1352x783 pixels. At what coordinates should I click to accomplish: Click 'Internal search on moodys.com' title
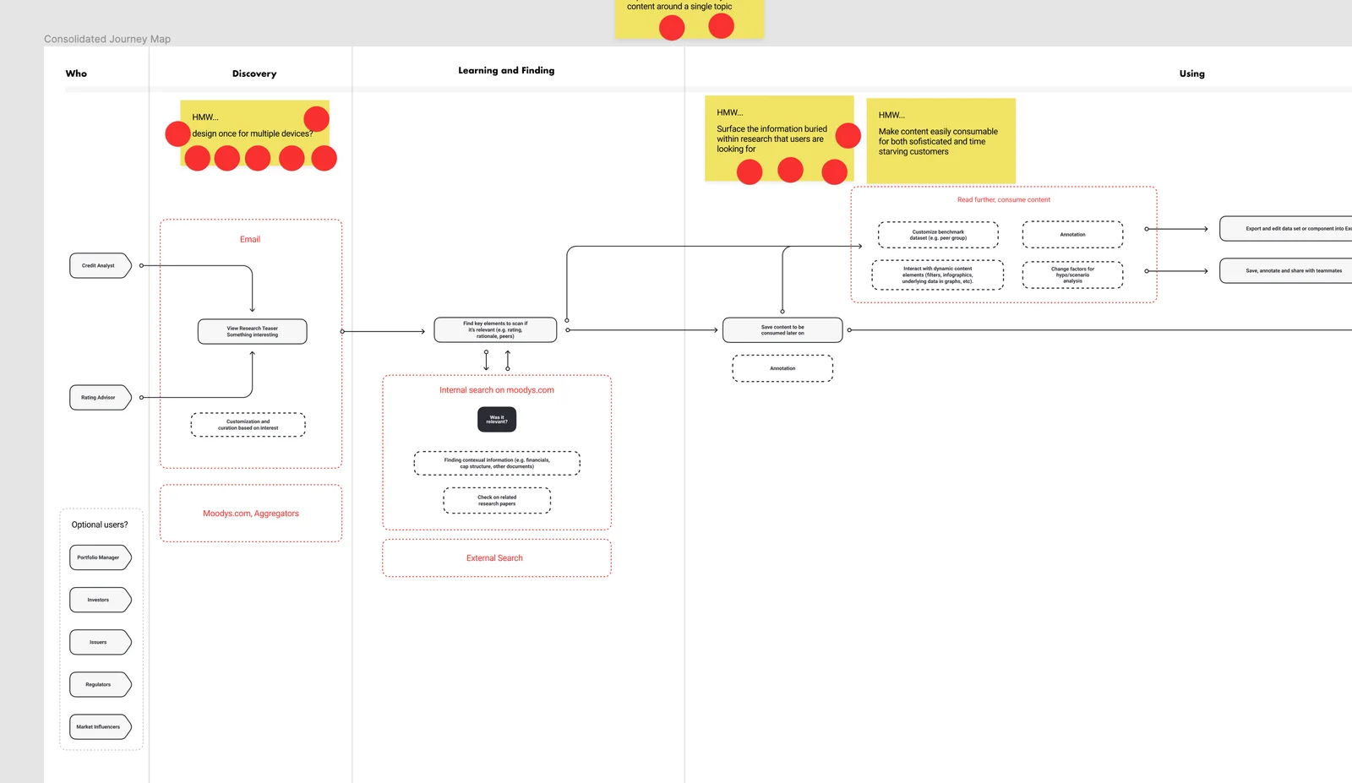497,390
